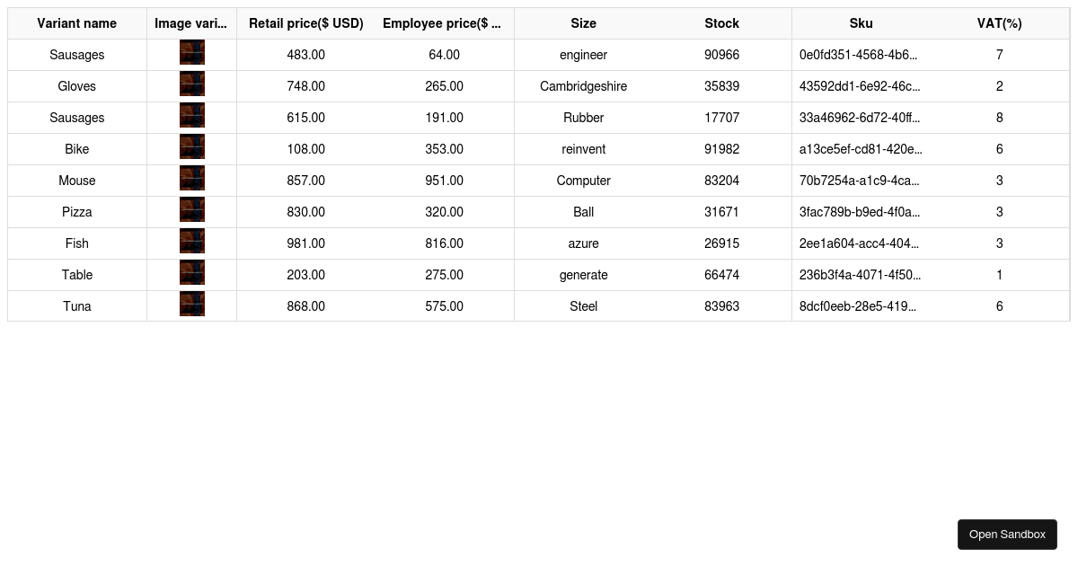This screenshot has height=566, width=1078.
Task: Select the Cambridgeshire size cell
Action: point(584,86)
